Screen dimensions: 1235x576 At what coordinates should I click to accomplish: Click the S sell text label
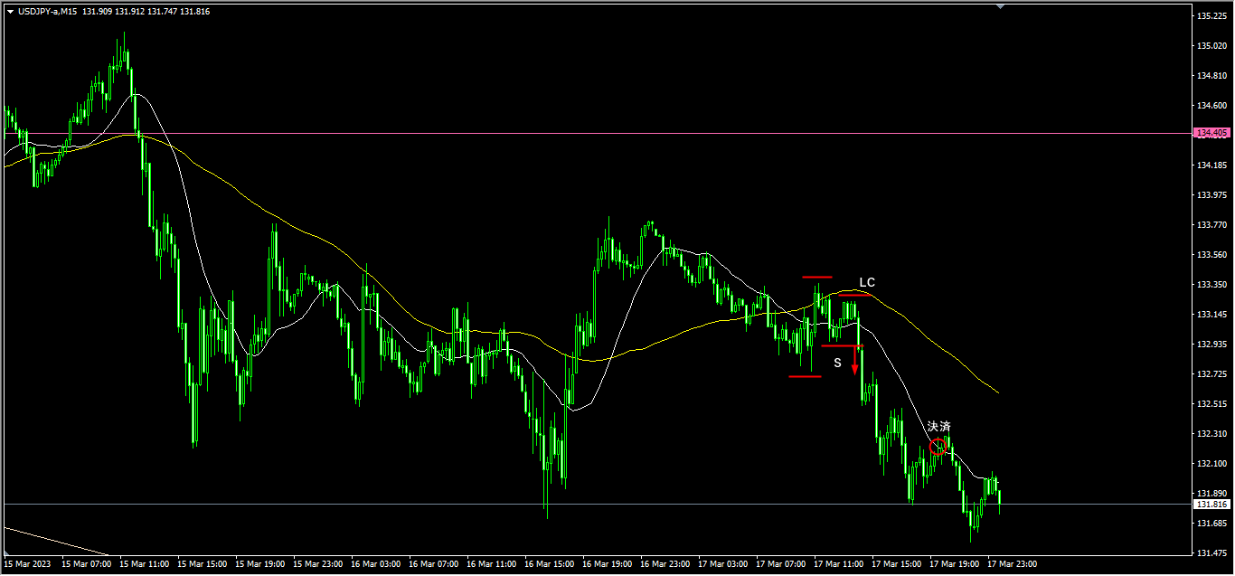click(x=837, y=363)
